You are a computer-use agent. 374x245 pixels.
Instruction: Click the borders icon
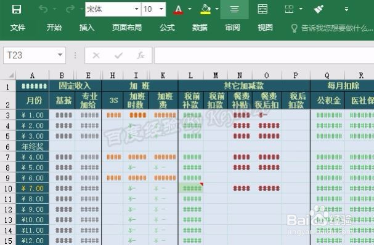click(289, 9)
